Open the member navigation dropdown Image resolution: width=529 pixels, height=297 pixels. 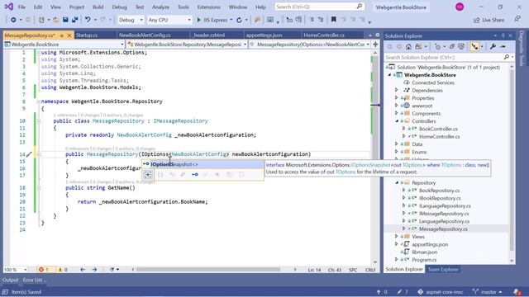(x=310, y=44)
